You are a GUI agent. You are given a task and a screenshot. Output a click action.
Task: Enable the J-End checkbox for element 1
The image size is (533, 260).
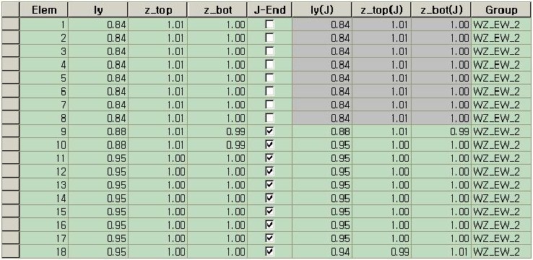(x=269, y=24)
